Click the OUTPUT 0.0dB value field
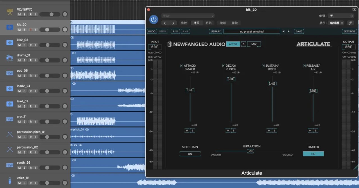Image resolution: width=359 pixels, height=188 pixels. [x=349, y=47]
